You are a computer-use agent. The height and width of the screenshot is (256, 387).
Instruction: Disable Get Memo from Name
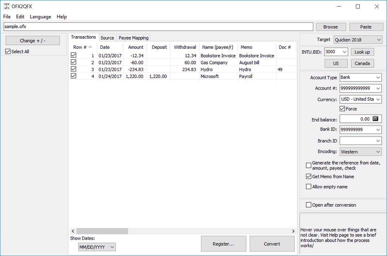click(x=308, y=176)
